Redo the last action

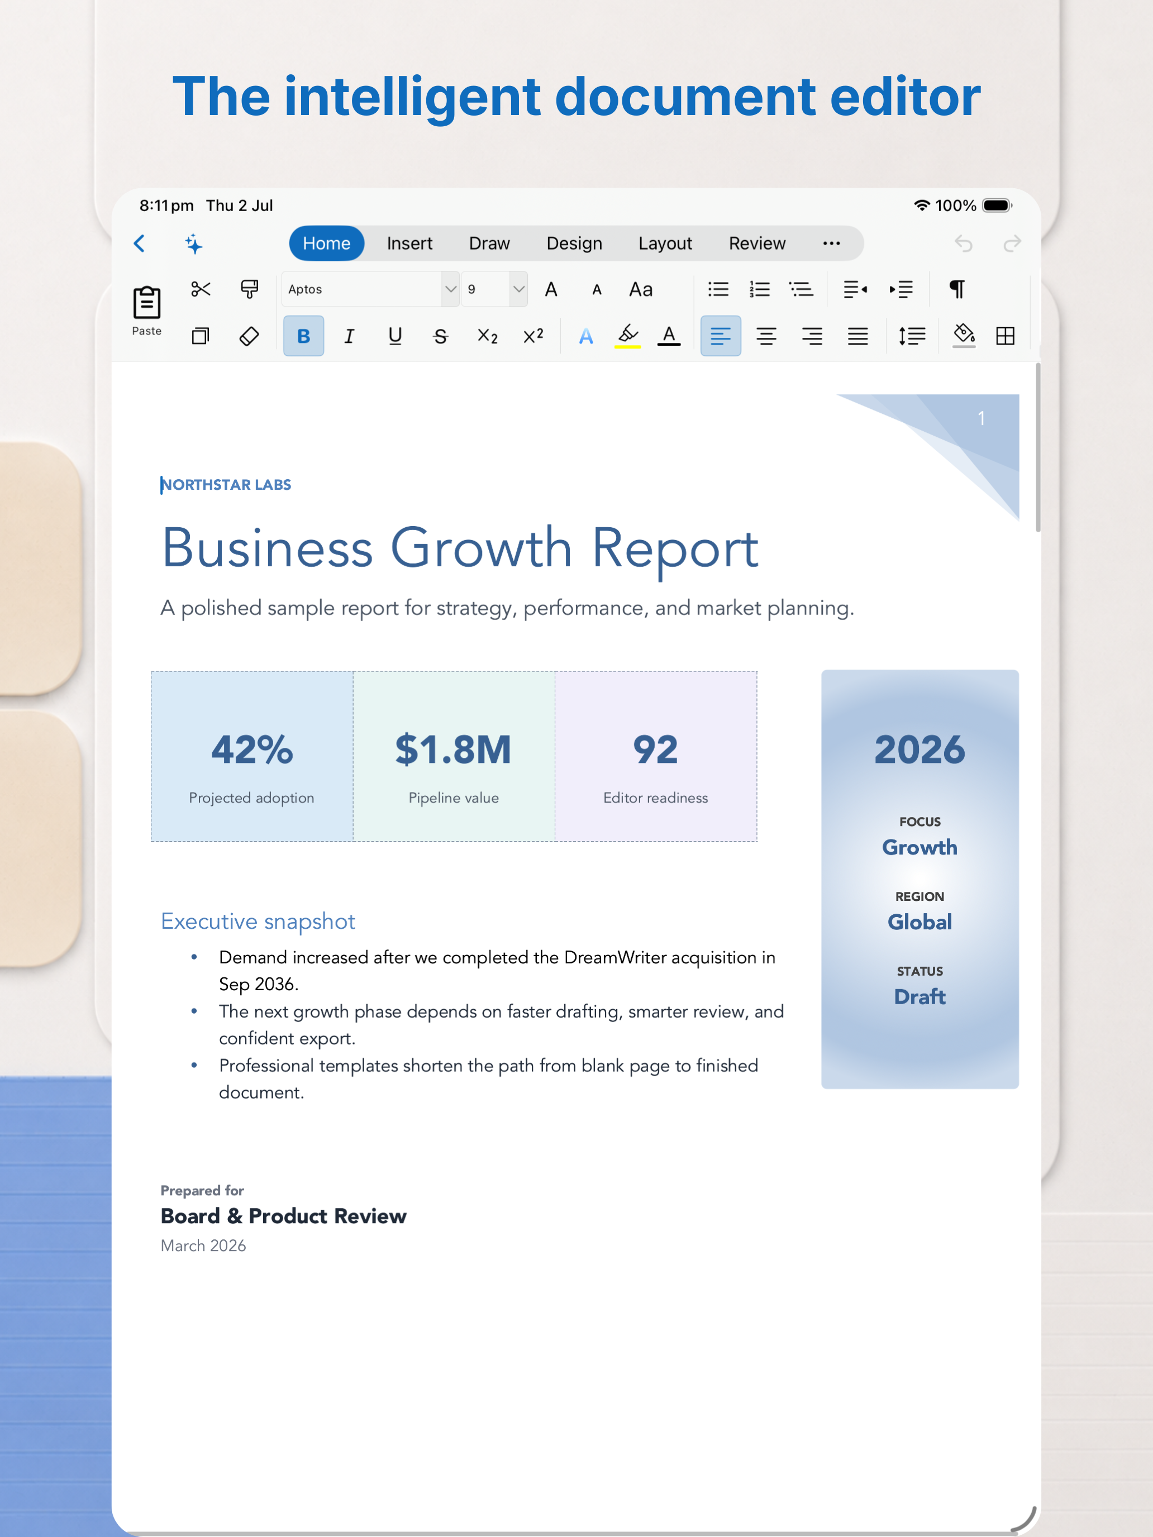1013,243
